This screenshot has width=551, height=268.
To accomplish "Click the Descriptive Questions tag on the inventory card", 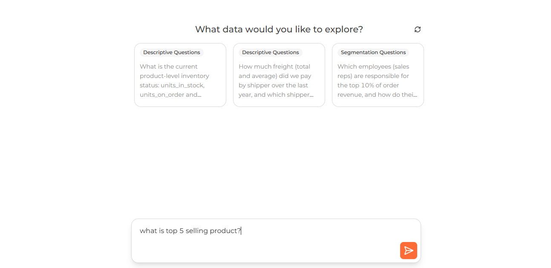I will click(x=172, y=52).
